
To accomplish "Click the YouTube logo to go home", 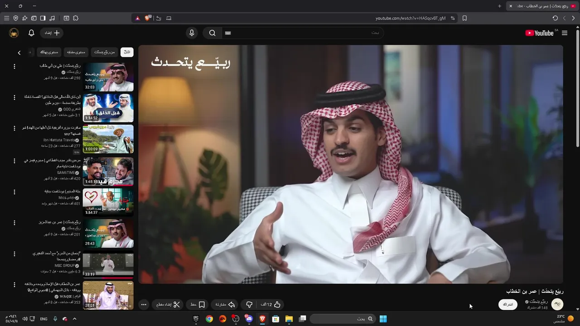I will pos(539,33).
